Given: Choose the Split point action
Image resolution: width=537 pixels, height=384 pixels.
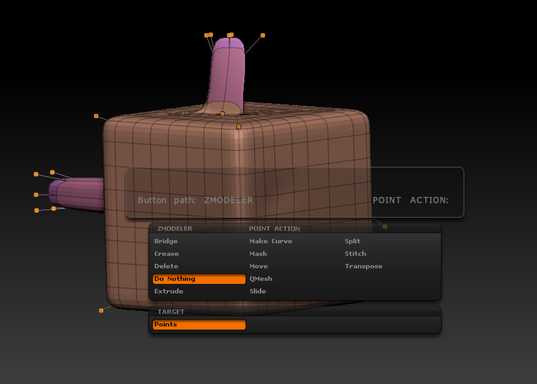Looking at the screenshot, I should [353, 241].
